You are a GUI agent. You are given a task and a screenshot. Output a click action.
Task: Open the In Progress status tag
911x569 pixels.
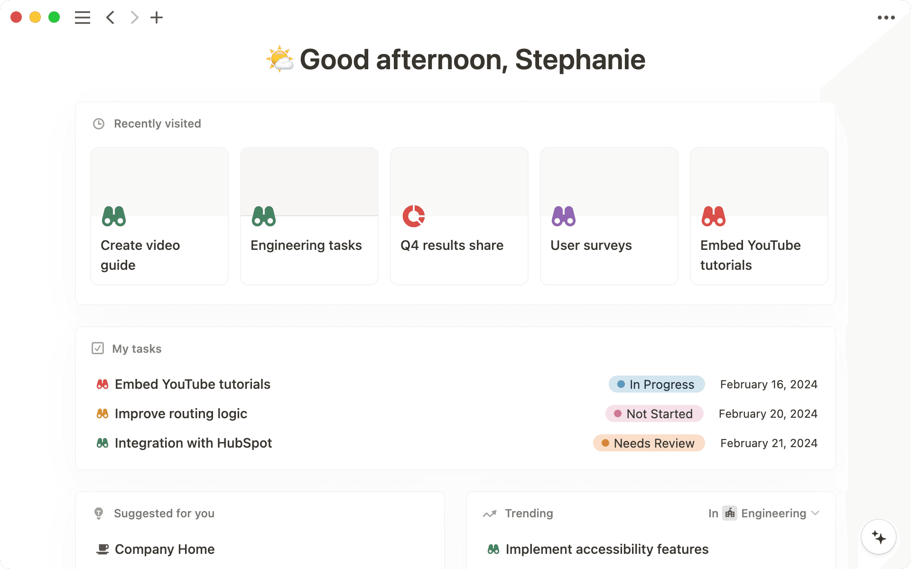pos(657,385)
